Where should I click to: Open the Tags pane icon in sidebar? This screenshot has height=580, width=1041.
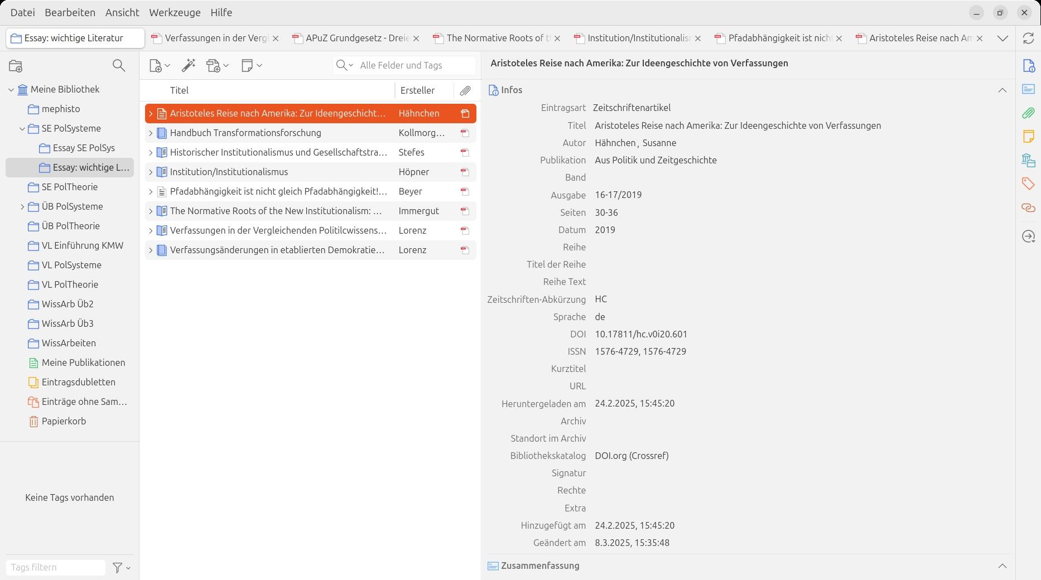coord(1028,183)
